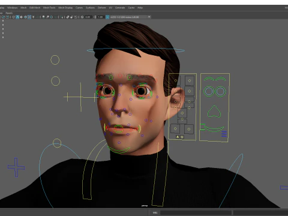This screenshot has height=216, width=288.
Task: Open the ACES view transform dropdown
Action: tap(130, 17)
